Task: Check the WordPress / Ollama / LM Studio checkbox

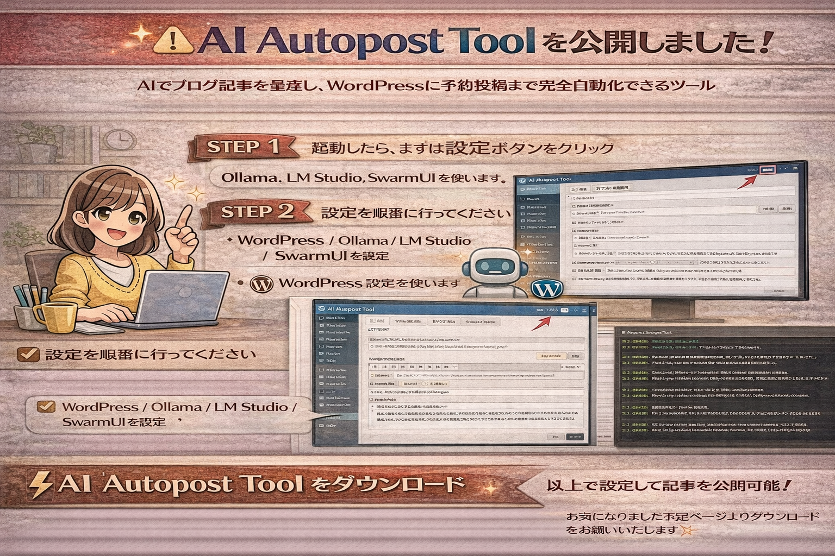Action: pyautogui.click(x=46, y=407)
